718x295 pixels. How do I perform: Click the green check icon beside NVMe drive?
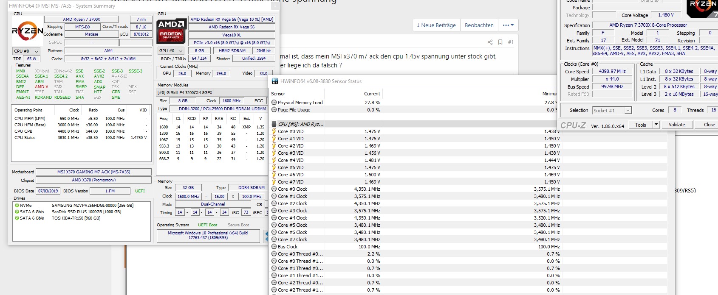point(17,205)
